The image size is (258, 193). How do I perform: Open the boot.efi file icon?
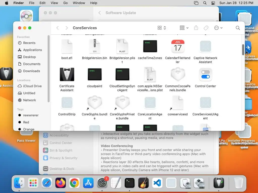click(x=67, y=46)
